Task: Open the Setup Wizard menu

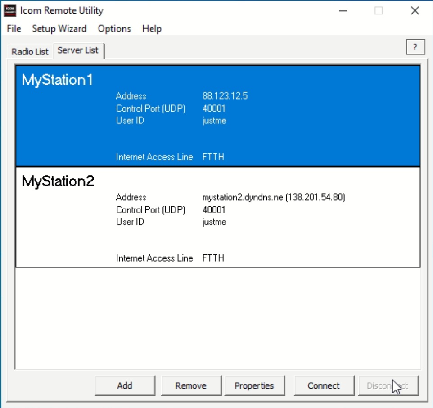Action: [x=59, y=28]
